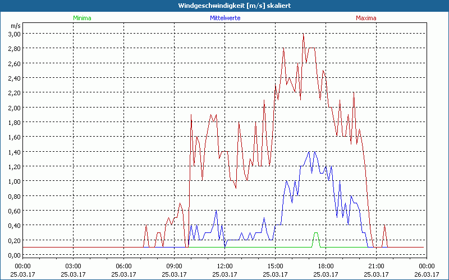Click the m/s unit label on the y-axis

pos(15,26)
